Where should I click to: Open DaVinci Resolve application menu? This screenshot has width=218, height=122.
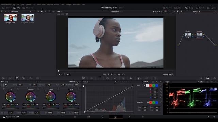[6, 5]
